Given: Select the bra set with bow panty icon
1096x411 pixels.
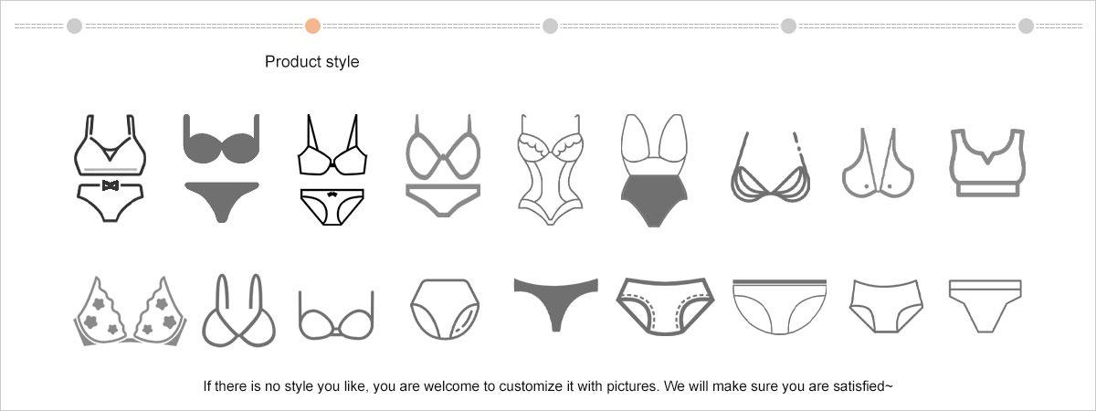Looking at the screenshot, I should click(110, 169).
